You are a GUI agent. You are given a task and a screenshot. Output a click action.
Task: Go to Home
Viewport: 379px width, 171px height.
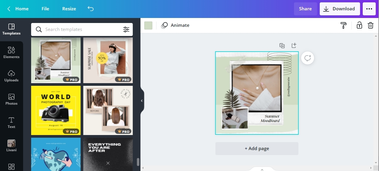pyautogui.click(x=22, y=9)
